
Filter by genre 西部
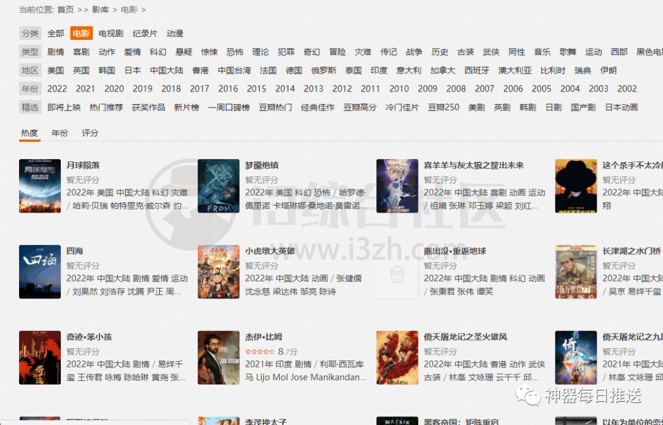pyautogui.click(x=619, y=52)
